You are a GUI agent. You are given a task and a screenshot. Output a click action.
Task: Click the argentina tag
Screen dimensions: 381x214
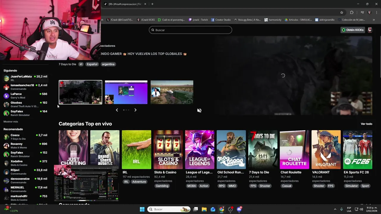click(x=108, y=64)
